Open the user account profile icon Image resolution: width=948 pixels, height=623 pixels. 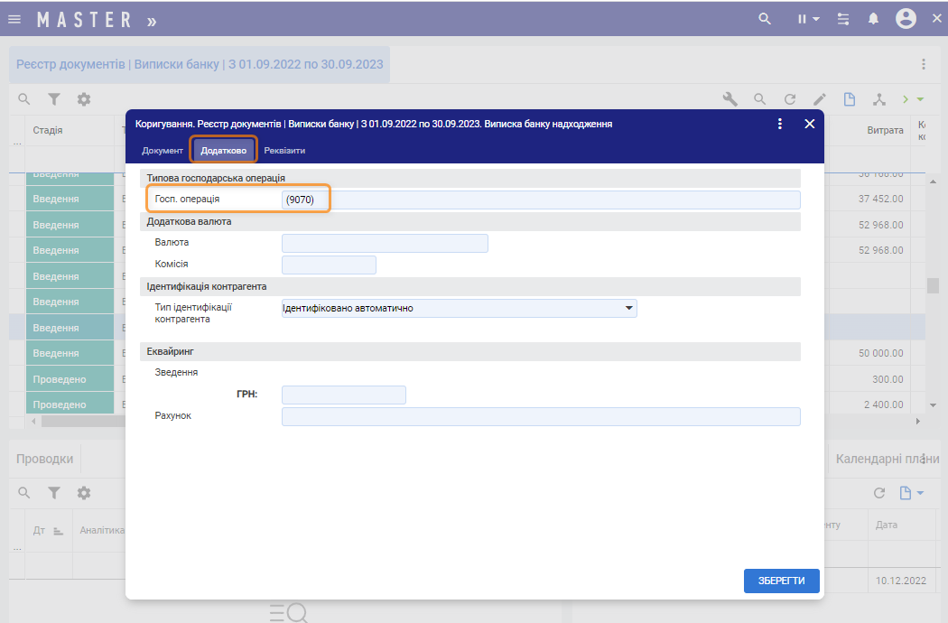906,19
